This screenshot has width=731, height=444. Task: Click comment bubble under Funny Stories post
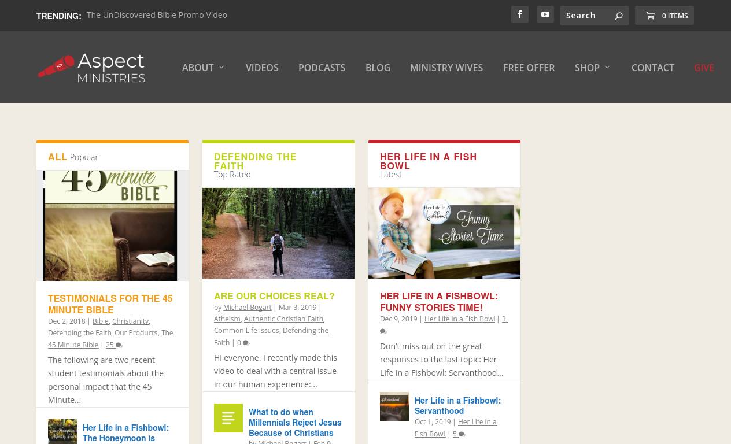coord(383,331)
